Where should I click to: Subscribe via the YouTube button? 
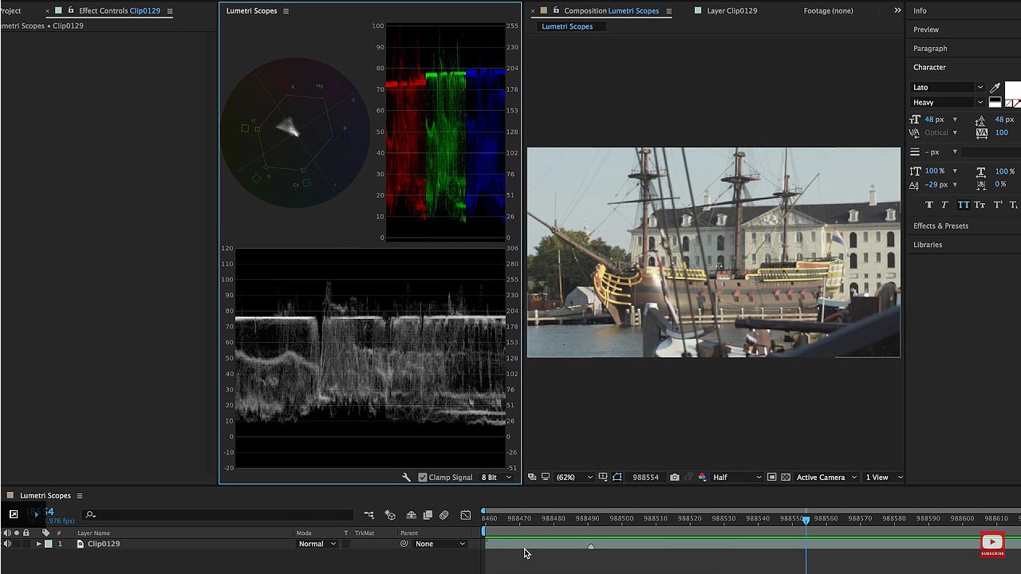(x=992, y=545)
